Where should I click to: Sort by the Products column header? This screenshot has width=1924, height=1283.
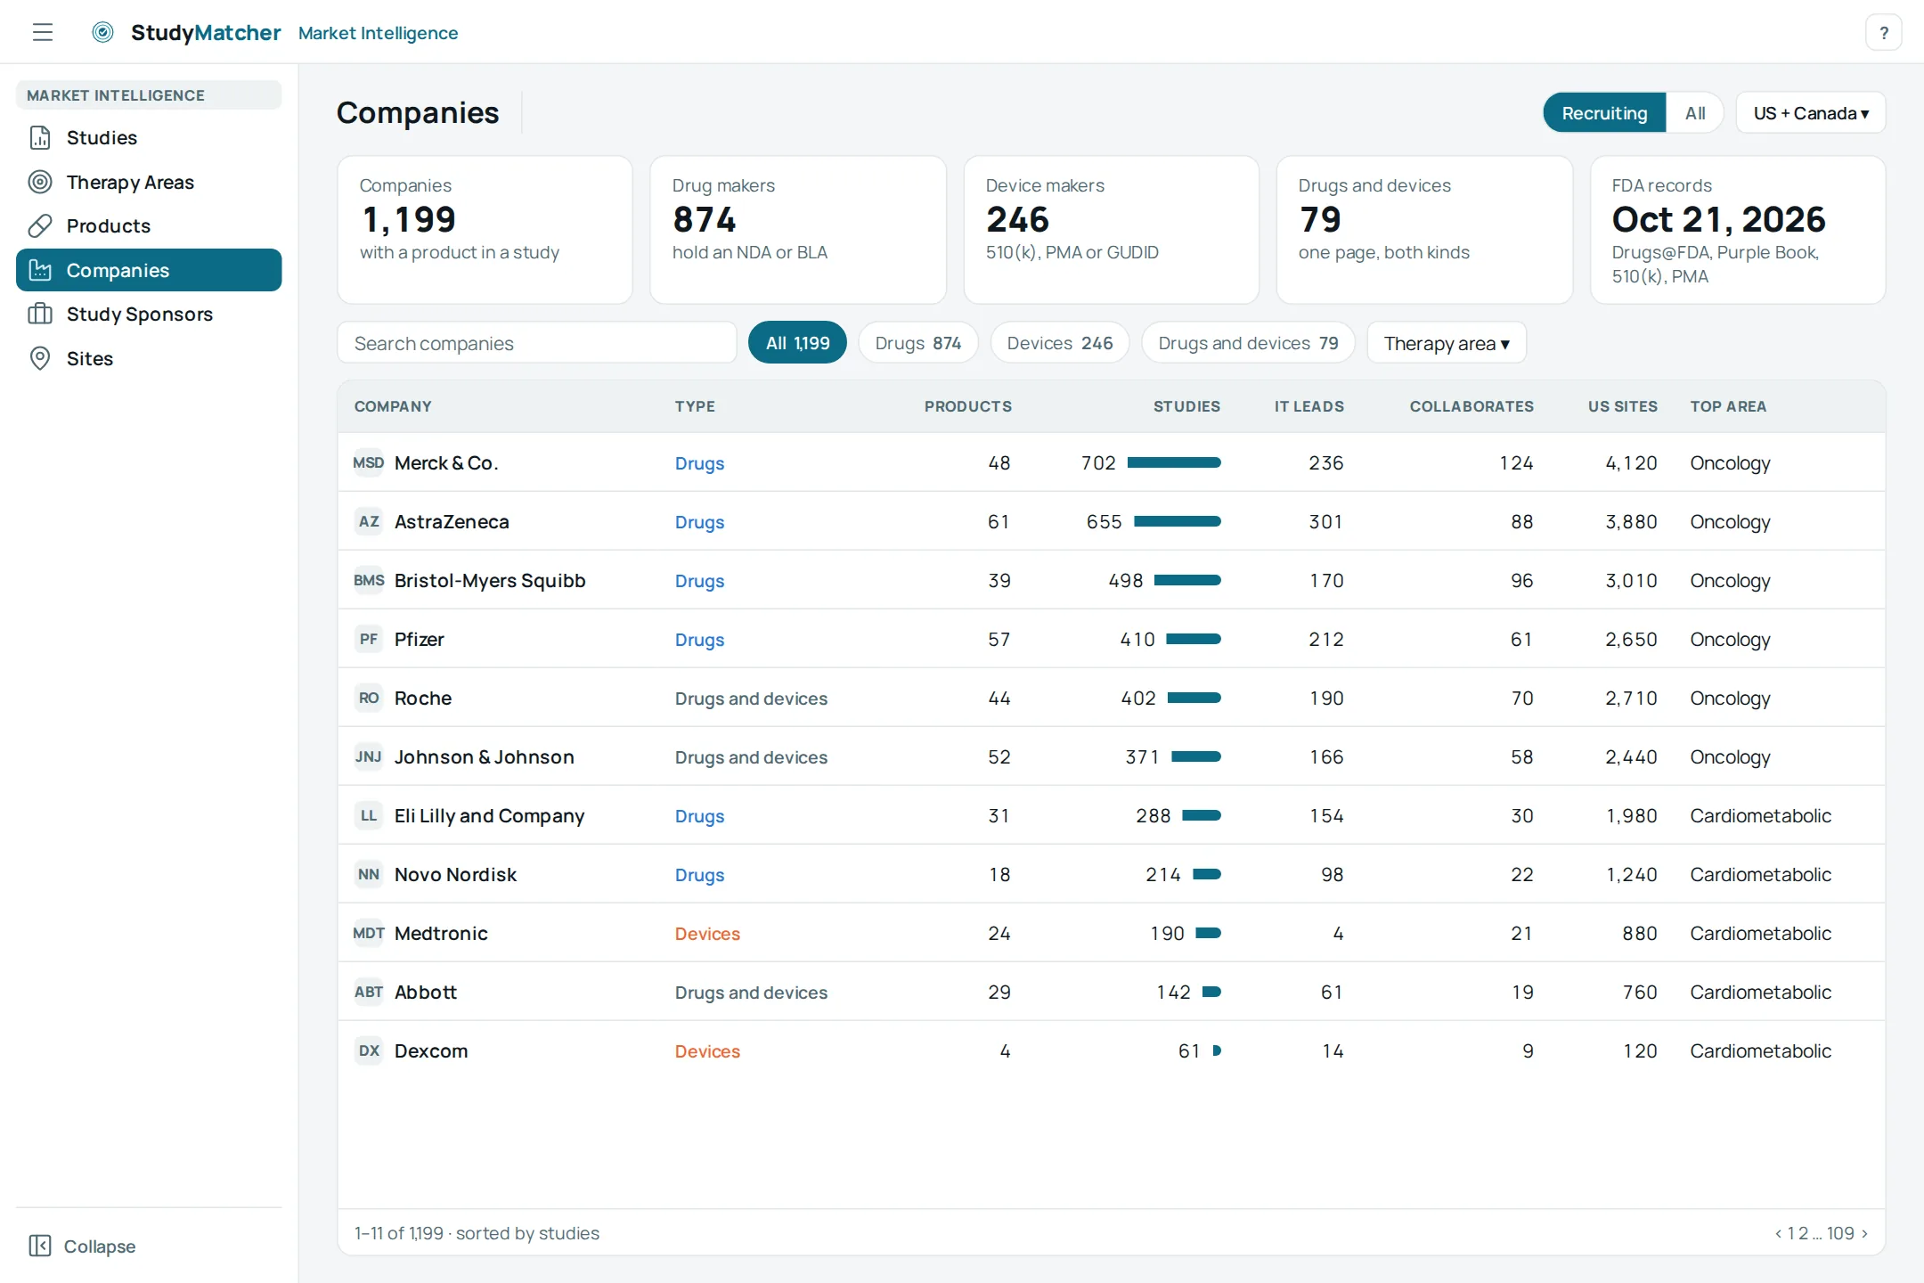coord(967,406)
